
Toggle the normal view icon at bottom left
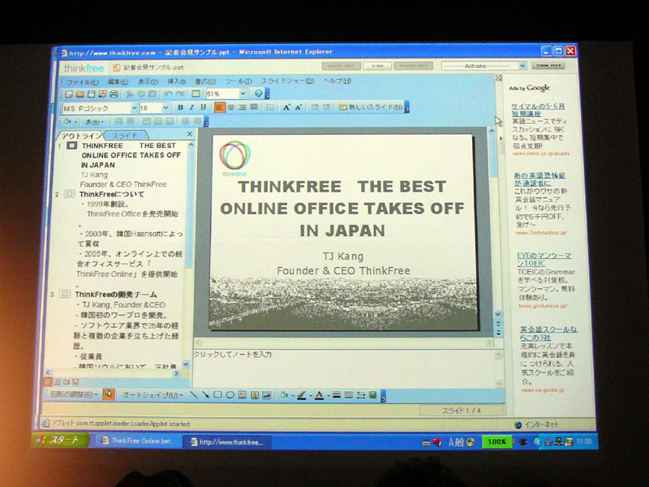point(48,381)
